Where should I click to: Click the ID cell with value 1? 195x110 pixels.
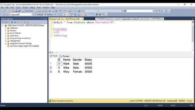click(60, 64)
